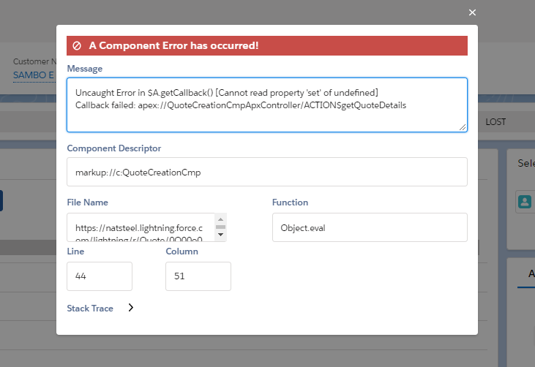The height and width of the screenshot is (367, 535).
Task: Select the Function field showing Object.eval
Action: [369, 227]
